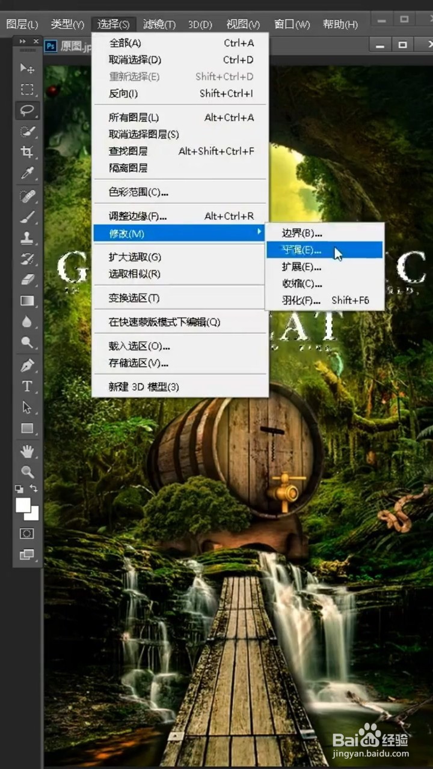Image resolution: width=433 pixels, height=769 pixels.
Task: Select the Zoom tool
Action: [27, 472]
